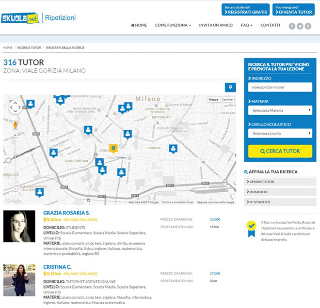Open the Contatti page
The image size is (320, 308).
coord(270,25)
